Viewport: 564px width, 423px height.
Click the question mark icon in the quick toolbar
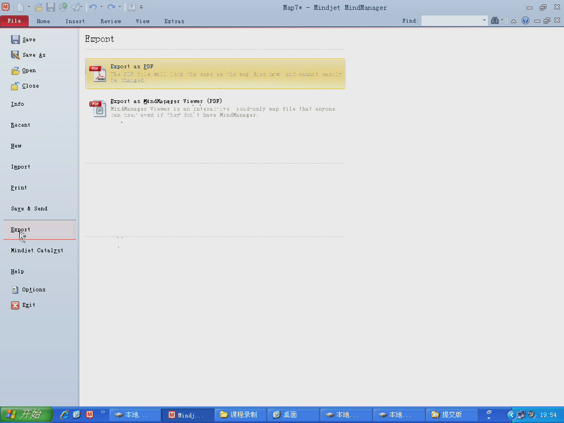point(132,7)
